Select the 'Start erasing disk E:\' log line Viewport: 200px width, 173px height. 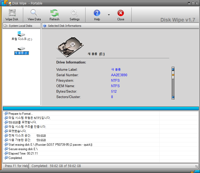[x=50, y=144]
